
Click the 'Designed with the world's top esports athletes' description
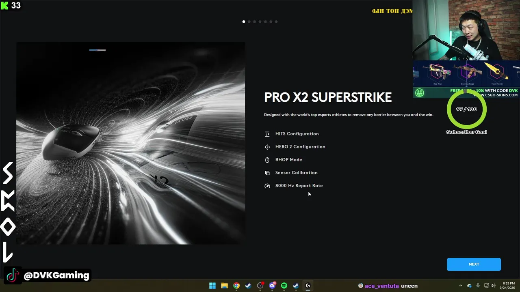point(349,115)
